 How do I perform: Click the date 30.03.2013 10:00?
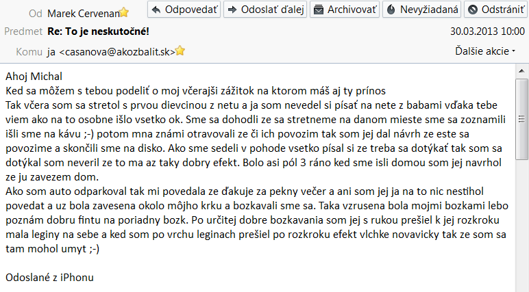tap(487, 31)
